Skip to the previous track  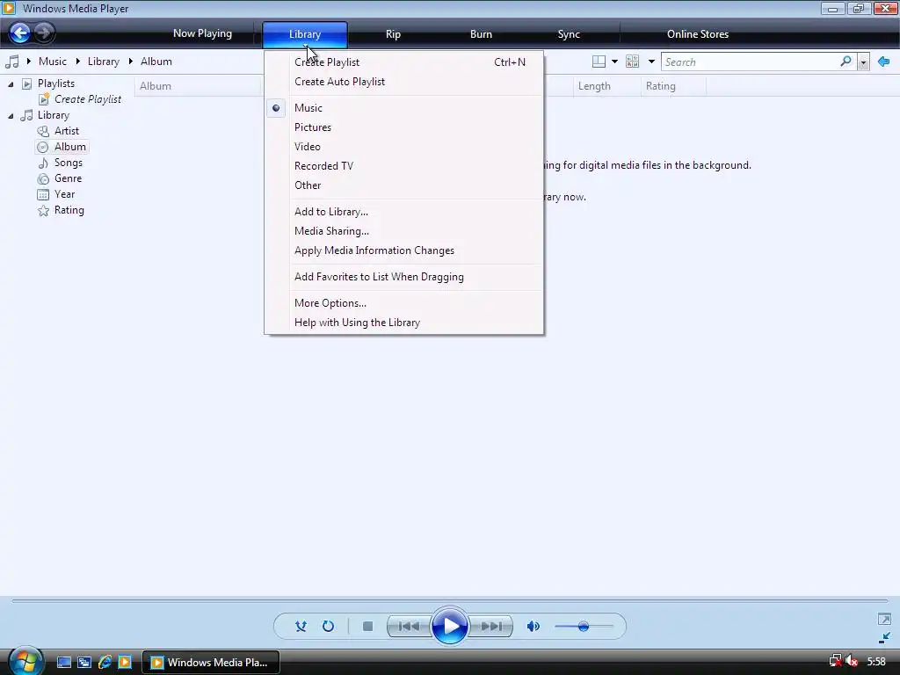click(x=409, y=626)
